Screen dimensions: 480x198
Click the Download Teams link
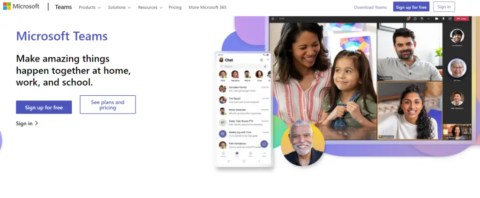[370, 7]
